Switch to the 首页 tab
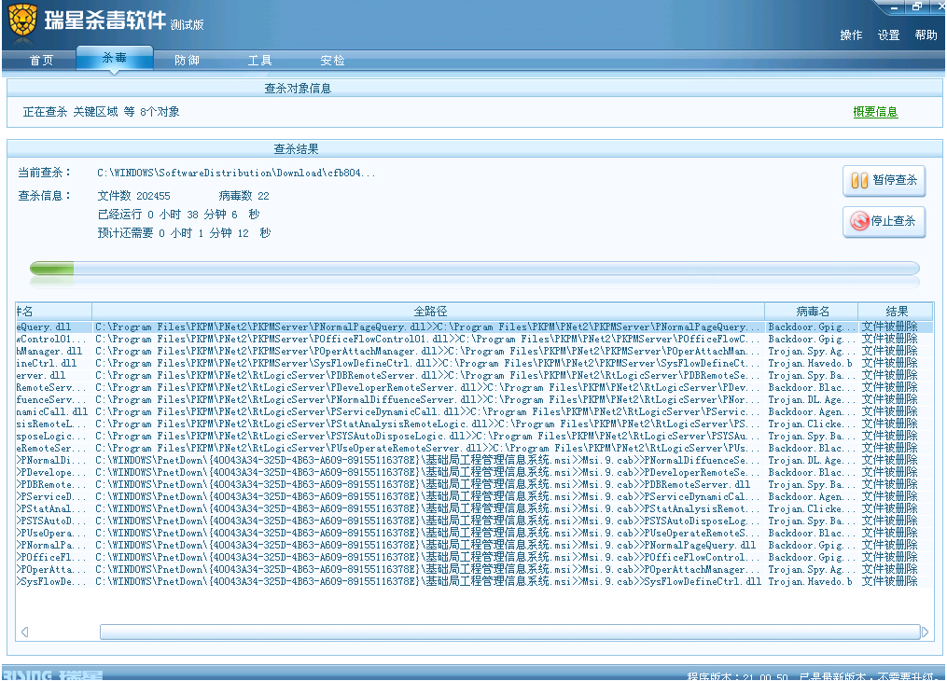Screen dimensions: 947x681 [41, 61]
